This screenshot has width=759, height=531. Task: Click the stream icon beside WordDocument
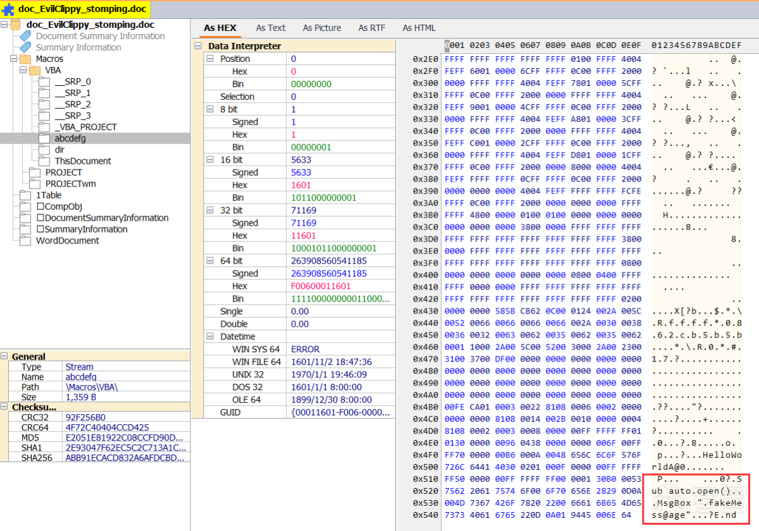25,241
